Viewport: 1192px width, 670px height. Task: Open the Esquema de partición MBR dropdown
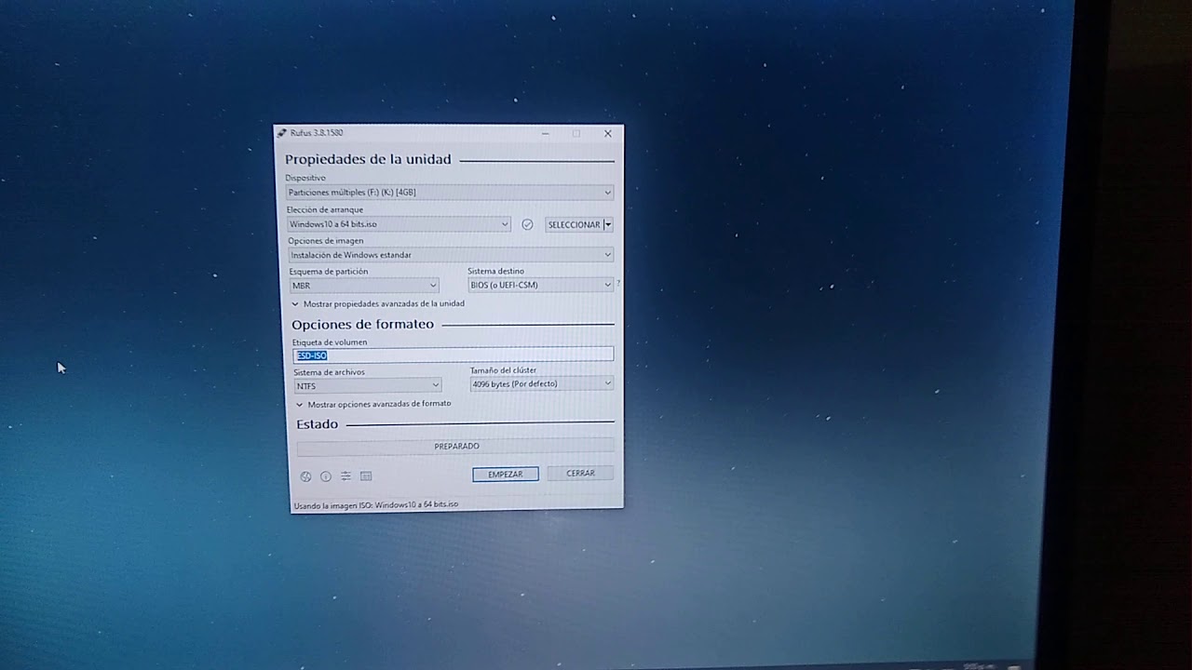(364, 286)
